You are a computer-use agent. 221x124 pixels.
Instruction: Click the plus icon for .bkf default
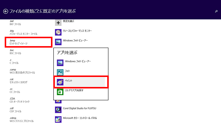coord(58,22)
